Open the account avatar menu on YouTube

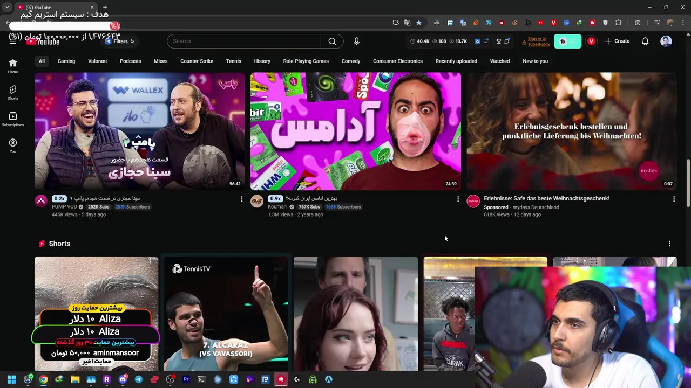[x=666, y=41]
